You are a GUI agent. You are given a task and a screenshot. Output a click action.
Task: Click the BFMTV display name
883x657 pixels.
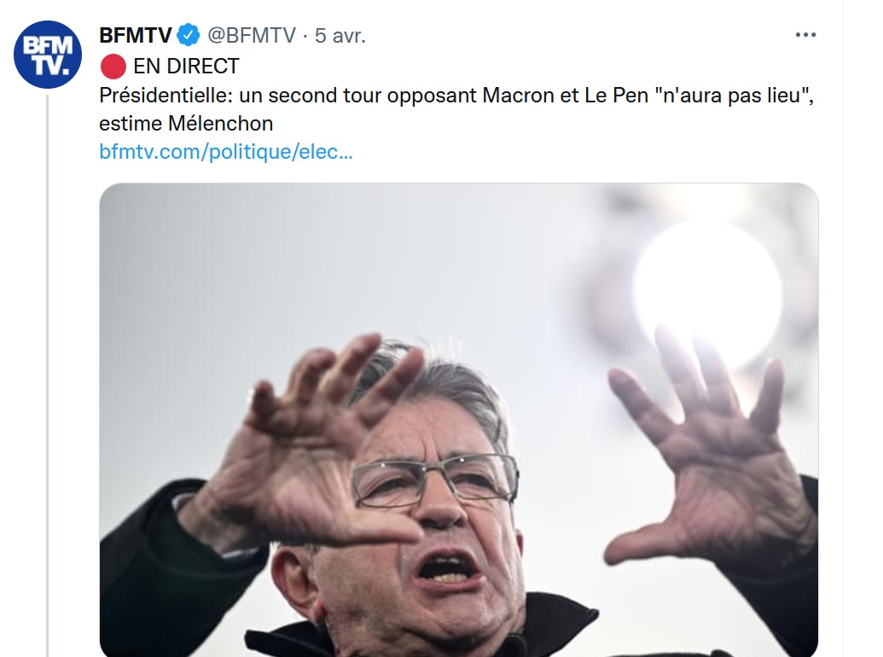136,36
